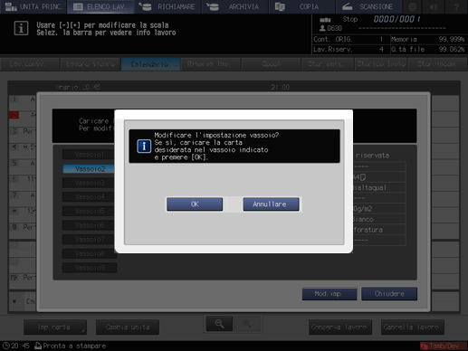Click Conserva lavoro button
The height and width of the screenshot is (351, 468).
pos(340,327)
